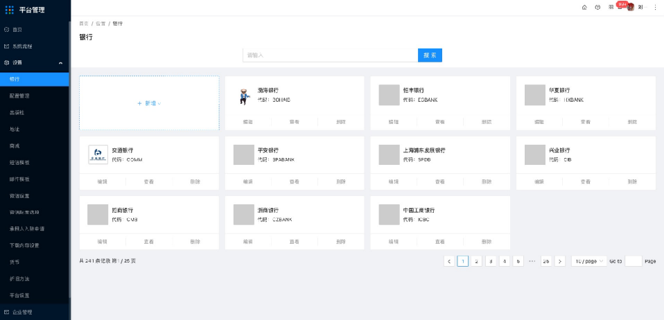Click 删除 on the 渤海银行 card
The image size is (664, 320).
pyautogui.click(x=341, y=122)
